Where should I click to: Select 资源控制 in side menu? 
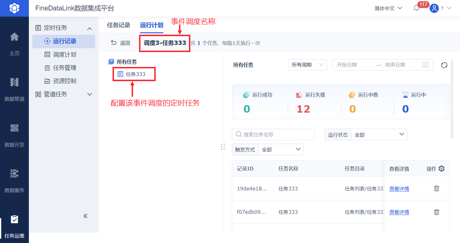(64, 81)
